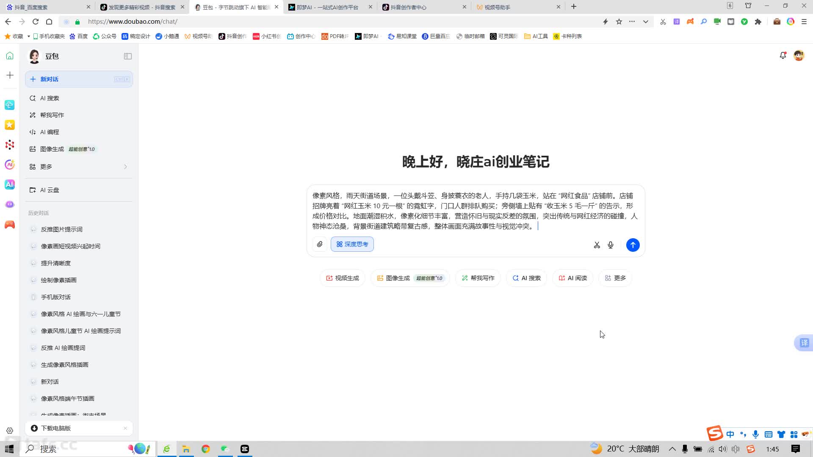
Task: Enable the 深度思考 toggle
Action: [352, 244]
